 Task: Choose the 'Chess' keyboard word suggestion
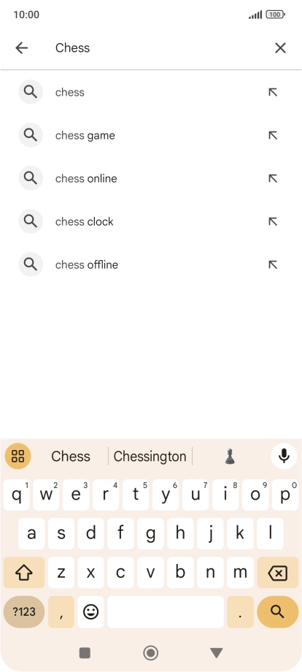pos(71,457)
